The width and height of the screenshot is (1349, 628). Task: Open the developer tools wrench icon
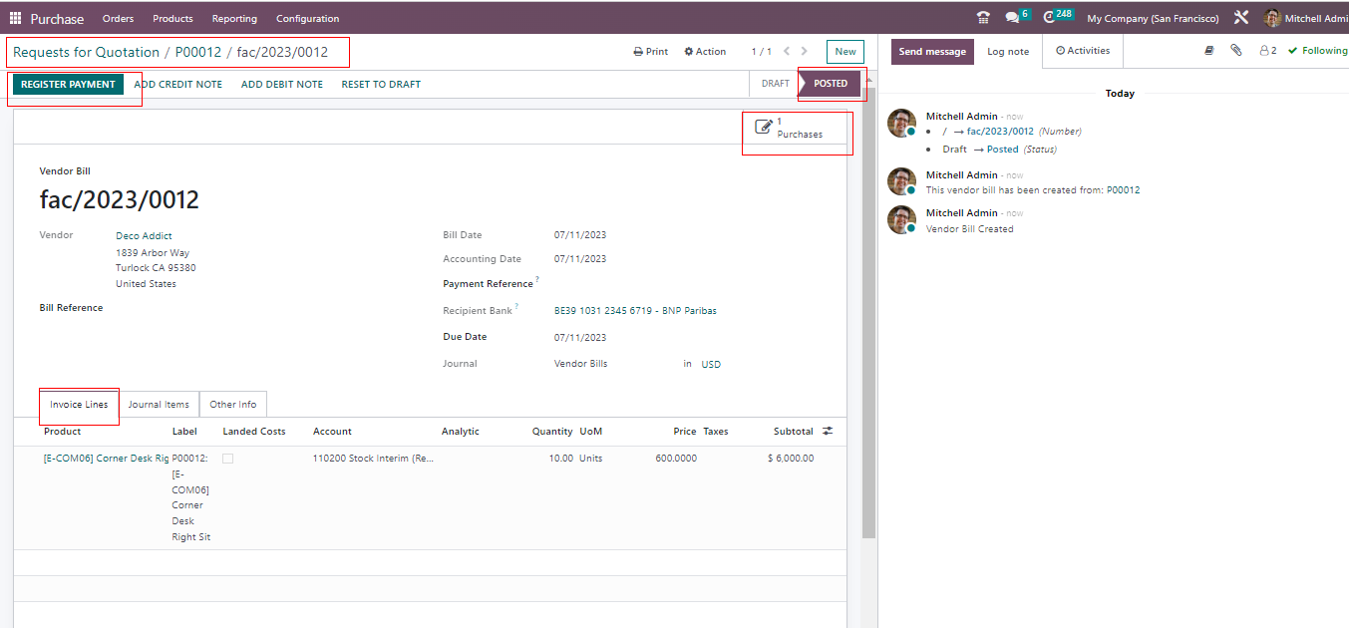coord(1240,18)
